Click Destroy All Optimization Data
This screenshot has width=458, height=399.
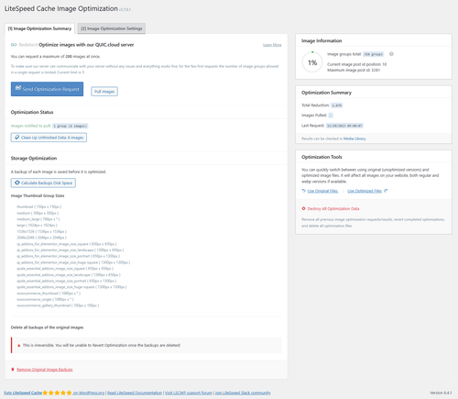(333, 208)
